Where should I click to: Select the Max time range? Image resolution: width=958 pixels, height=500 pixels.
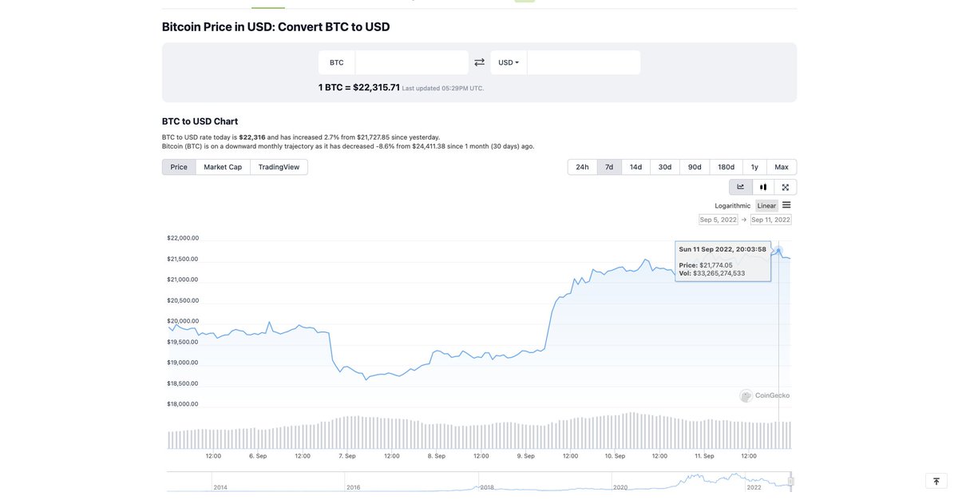coord(782,167)
